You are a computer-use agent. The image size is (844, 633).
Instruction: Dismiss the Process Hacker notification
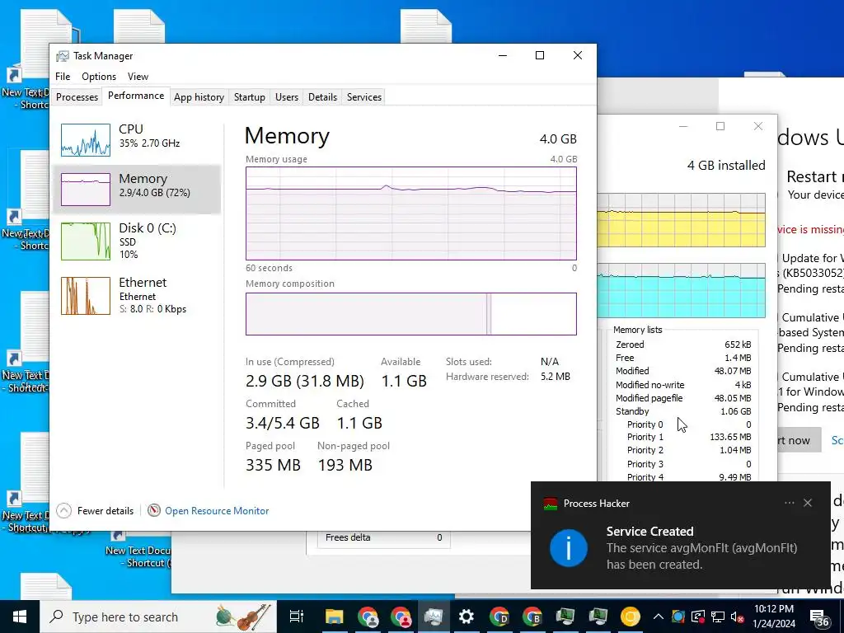(x=808, y=503)
